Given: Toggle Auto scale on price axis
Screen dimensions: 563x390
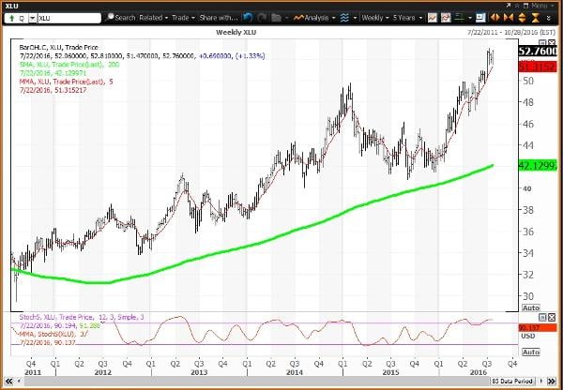Looking at the screenshot, I should 530,307.
